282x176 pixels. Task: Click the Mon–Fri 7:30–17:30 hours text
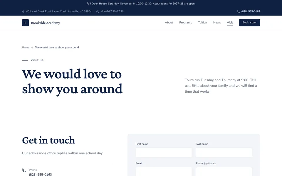click(112, 11)
